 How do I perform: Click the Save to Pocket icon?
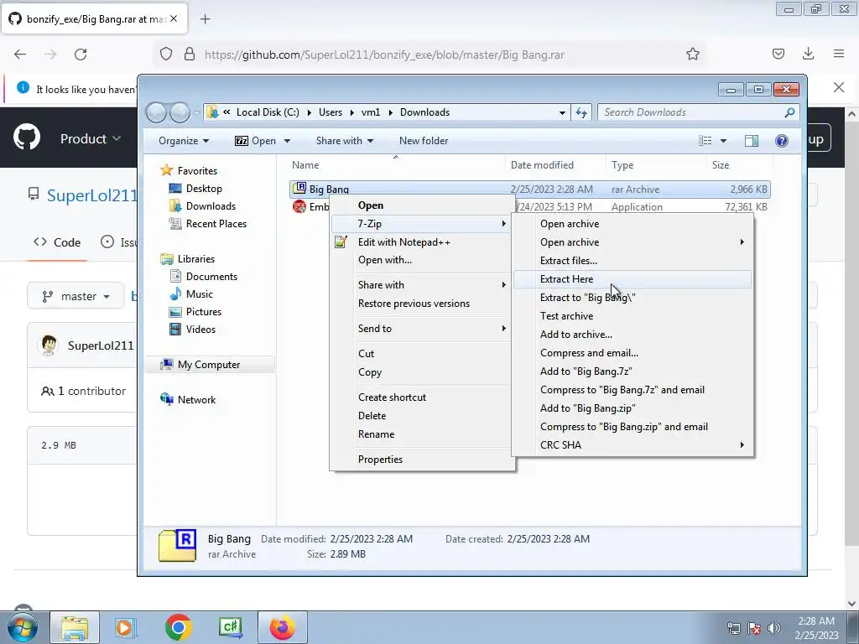click(778, 54)
